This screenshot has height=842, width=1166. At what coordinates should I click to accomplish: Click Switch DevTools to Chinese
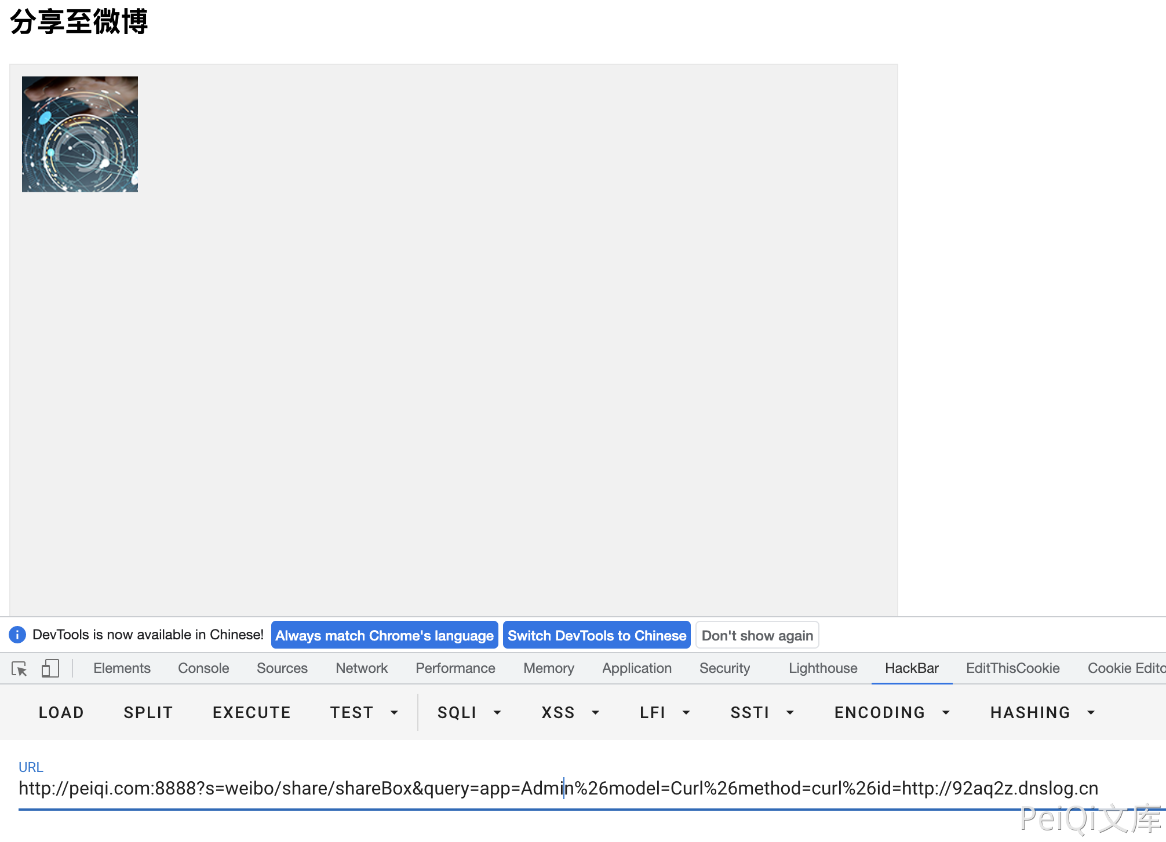596,635
